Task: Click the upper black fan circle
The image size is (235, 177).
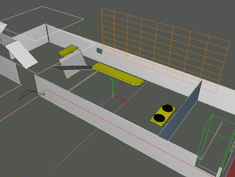Action: [x=167, y=108]
